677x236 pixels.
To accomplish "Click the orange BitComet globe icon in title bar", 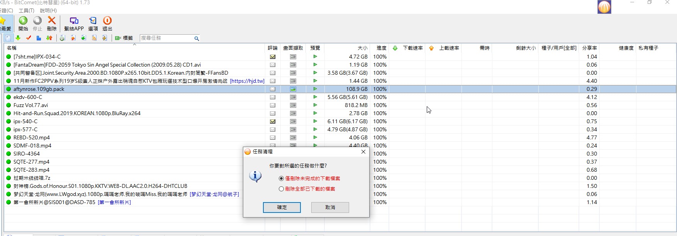I will tap(604, 7).
